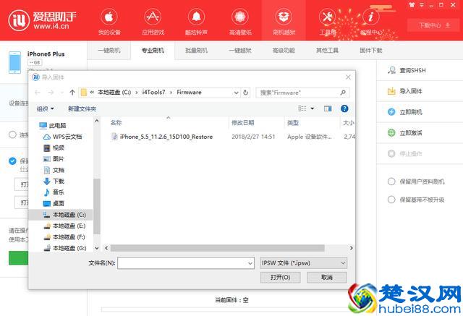Toggle the blue checked option on the left panel
Image resolution: width=463 pixels, height=316 pixels.
click(x=12, y=161)
